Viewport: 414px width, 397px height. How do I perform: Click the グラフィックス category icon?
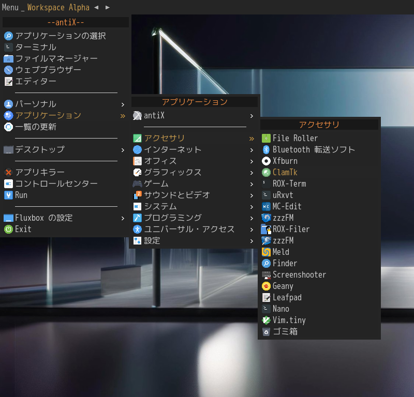137,173
